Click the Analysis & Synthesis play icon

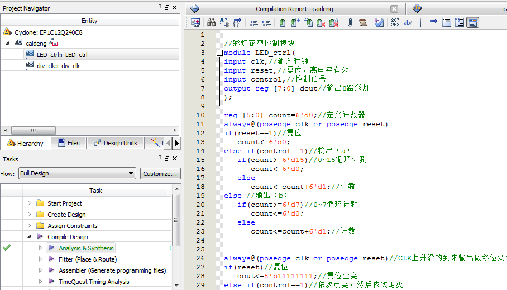click(x=51, y=248)
